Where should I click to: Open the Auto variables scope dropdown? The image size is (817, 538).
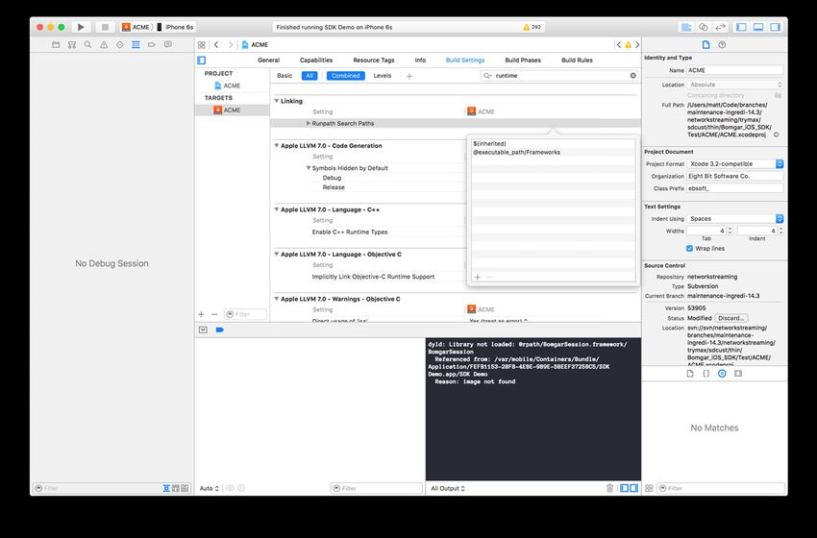pyautogui.click(x=210, y=488)
